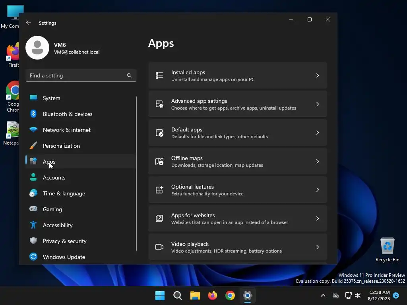Click the back arrow in Settings

click(29, 23)
